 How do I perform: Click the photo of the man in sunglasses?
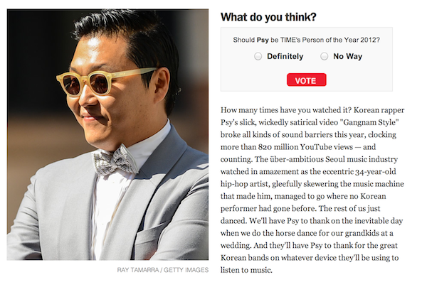(x=107, y=134)
